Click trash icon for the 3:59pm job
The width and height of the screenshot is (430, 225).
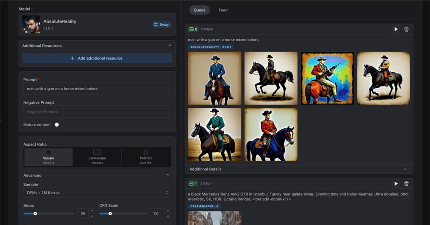406,183
